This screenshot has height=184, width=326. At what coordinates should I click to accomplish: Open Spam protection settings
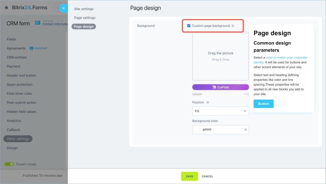click(x=20, y=84)
